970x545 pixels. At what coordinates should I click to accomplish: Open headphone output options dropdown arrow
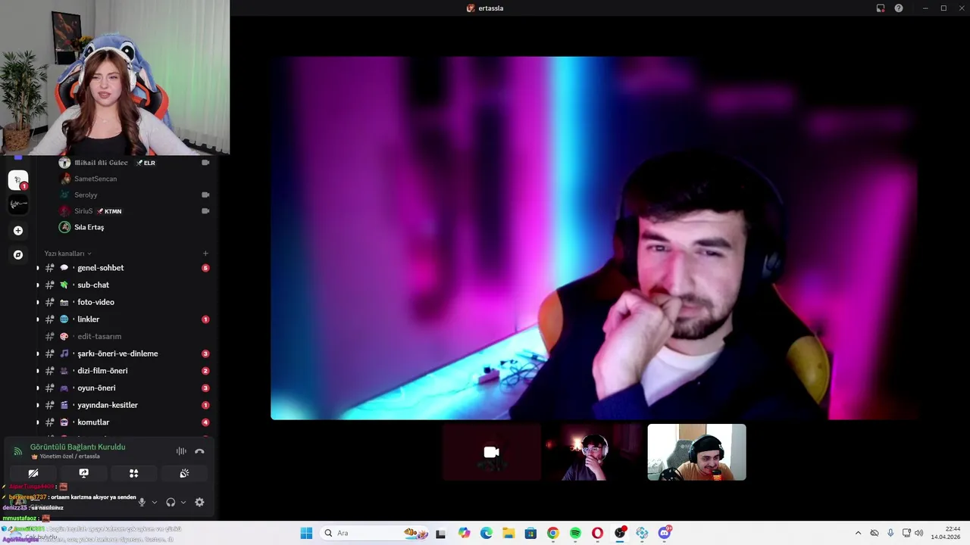(x=183, y=502)
